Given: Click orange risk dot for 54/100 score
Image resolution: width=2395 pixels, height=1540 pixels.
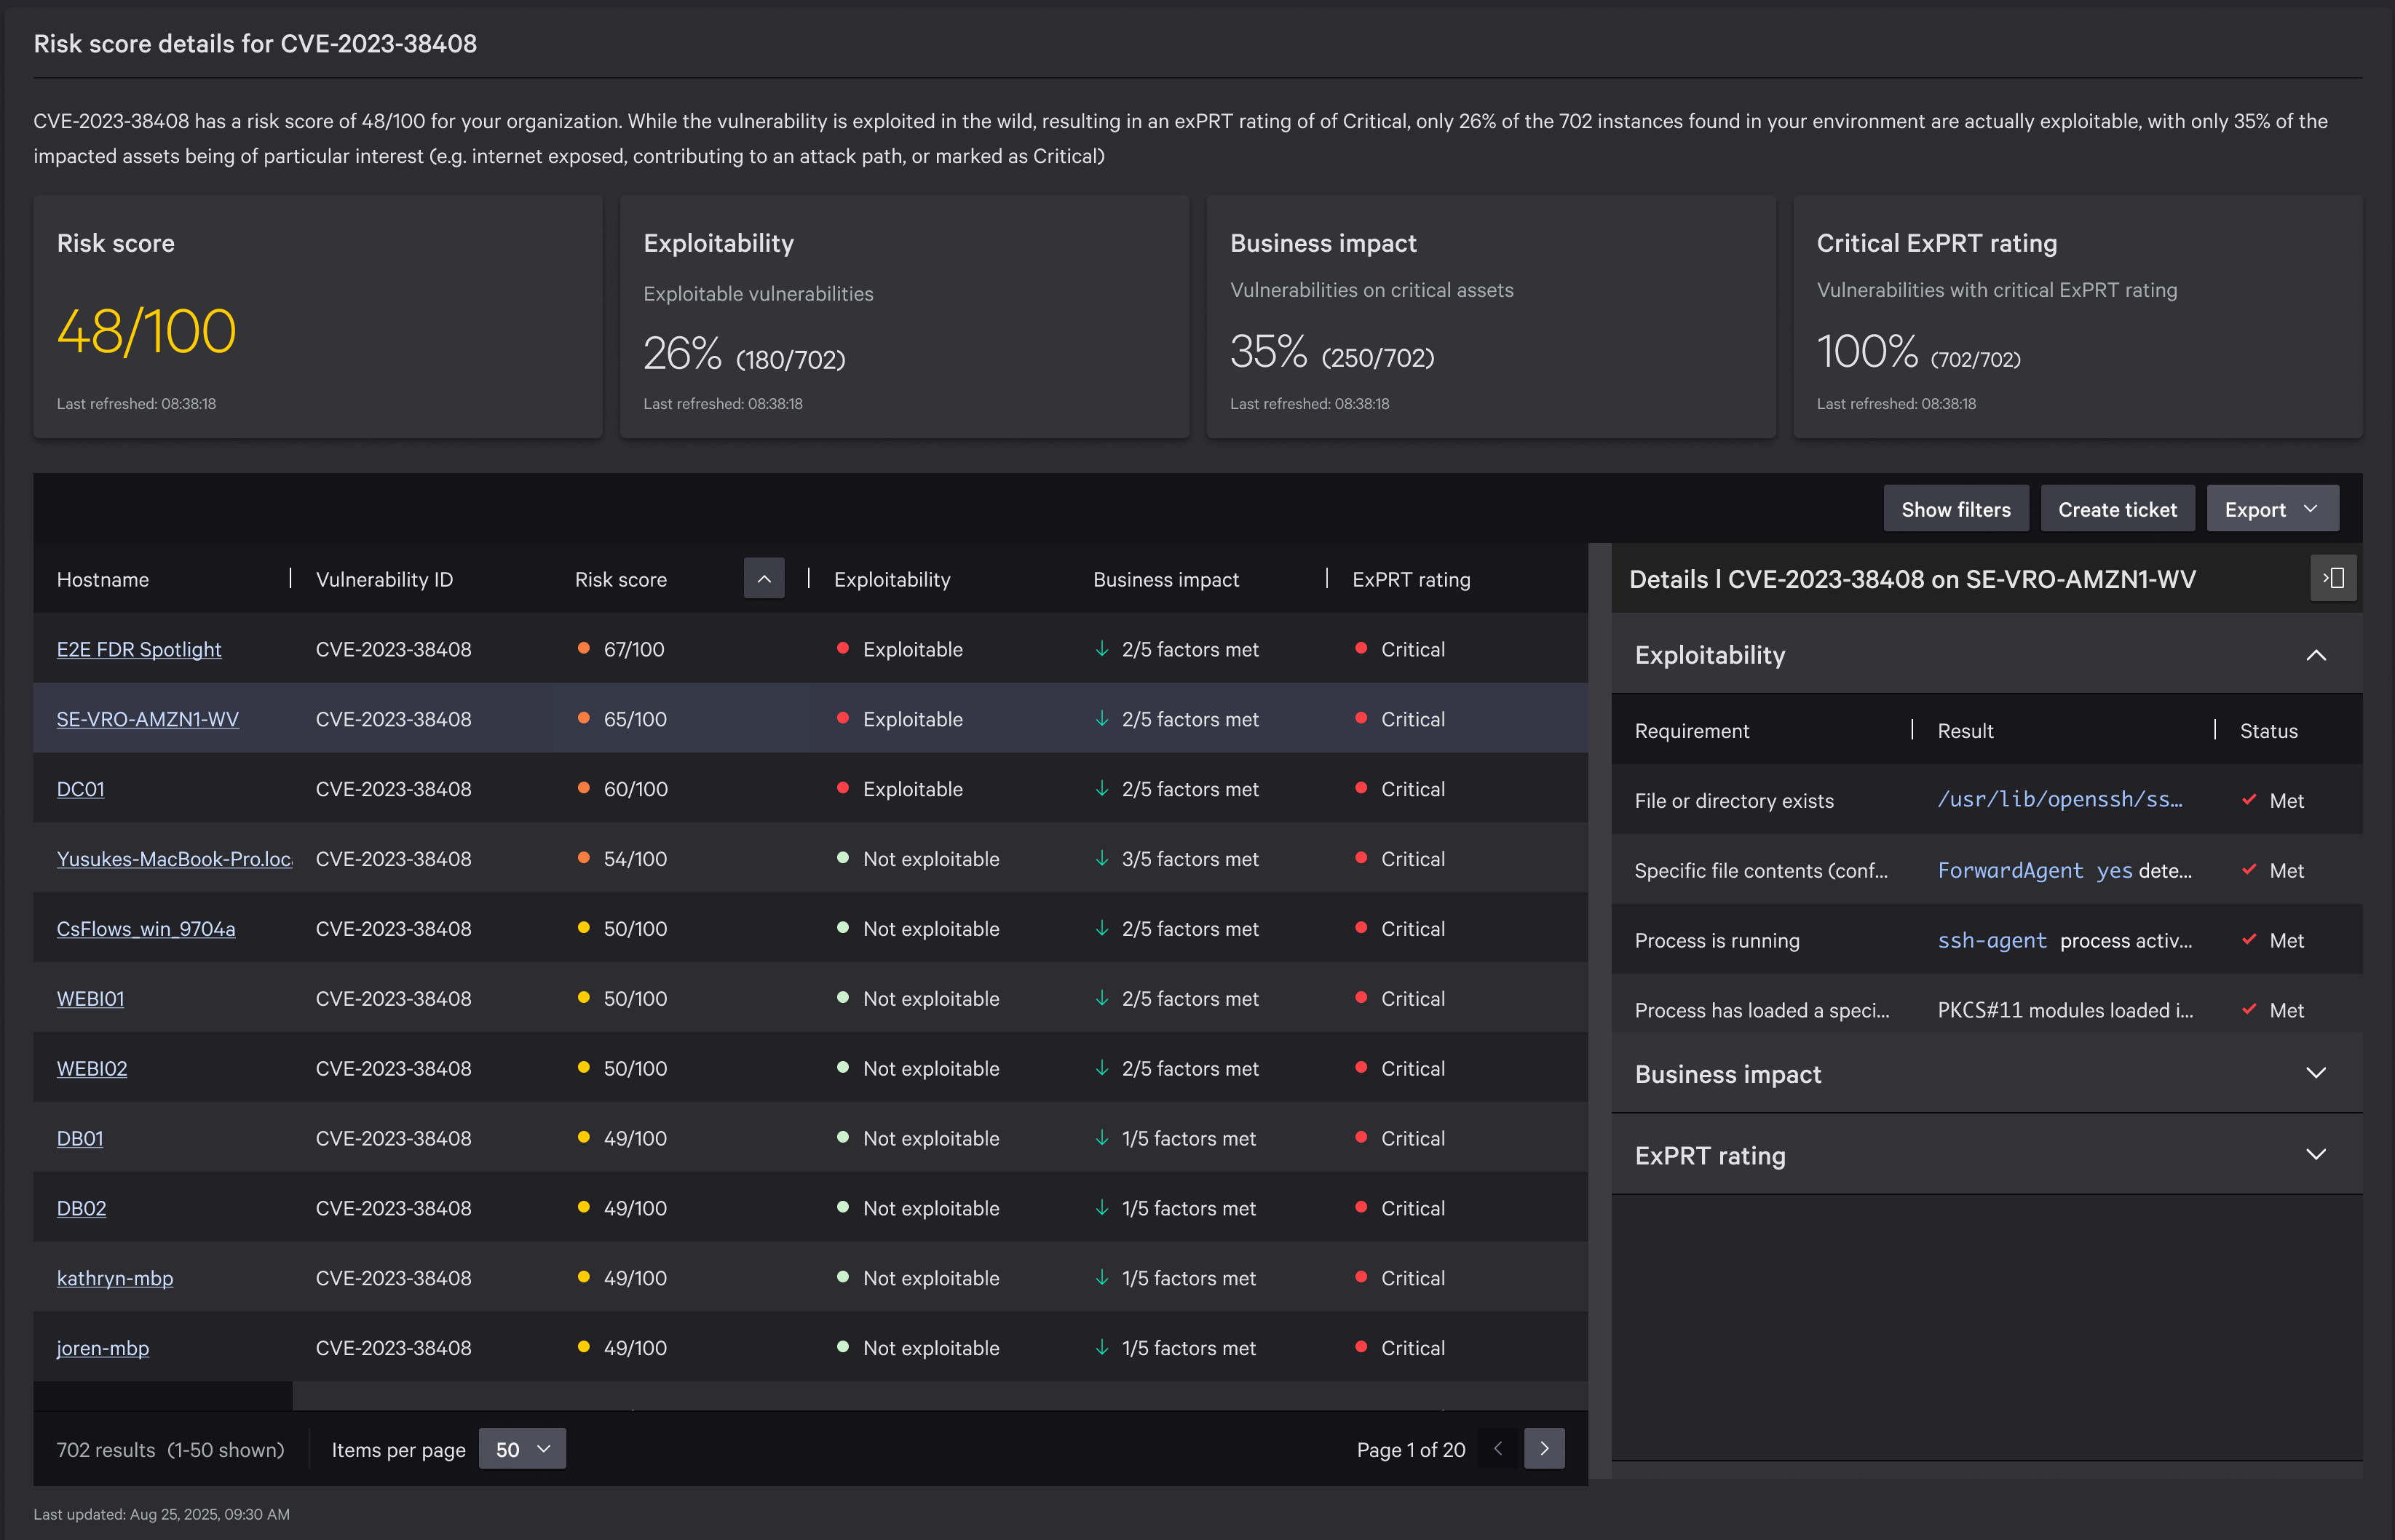Looking at the screenshot, I should [583, 858].
